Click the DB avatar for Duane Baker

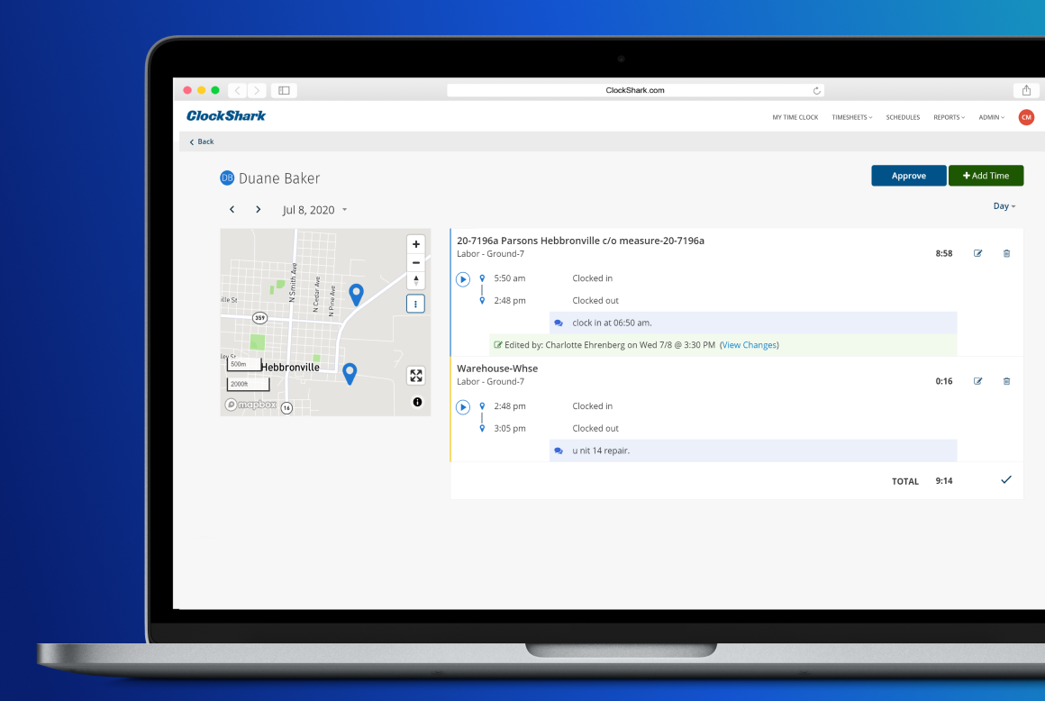click(227, 178)
